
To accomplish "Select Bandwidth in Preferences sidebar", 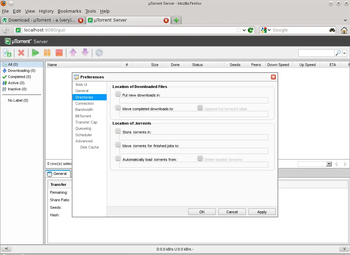I will click(84, 110).
